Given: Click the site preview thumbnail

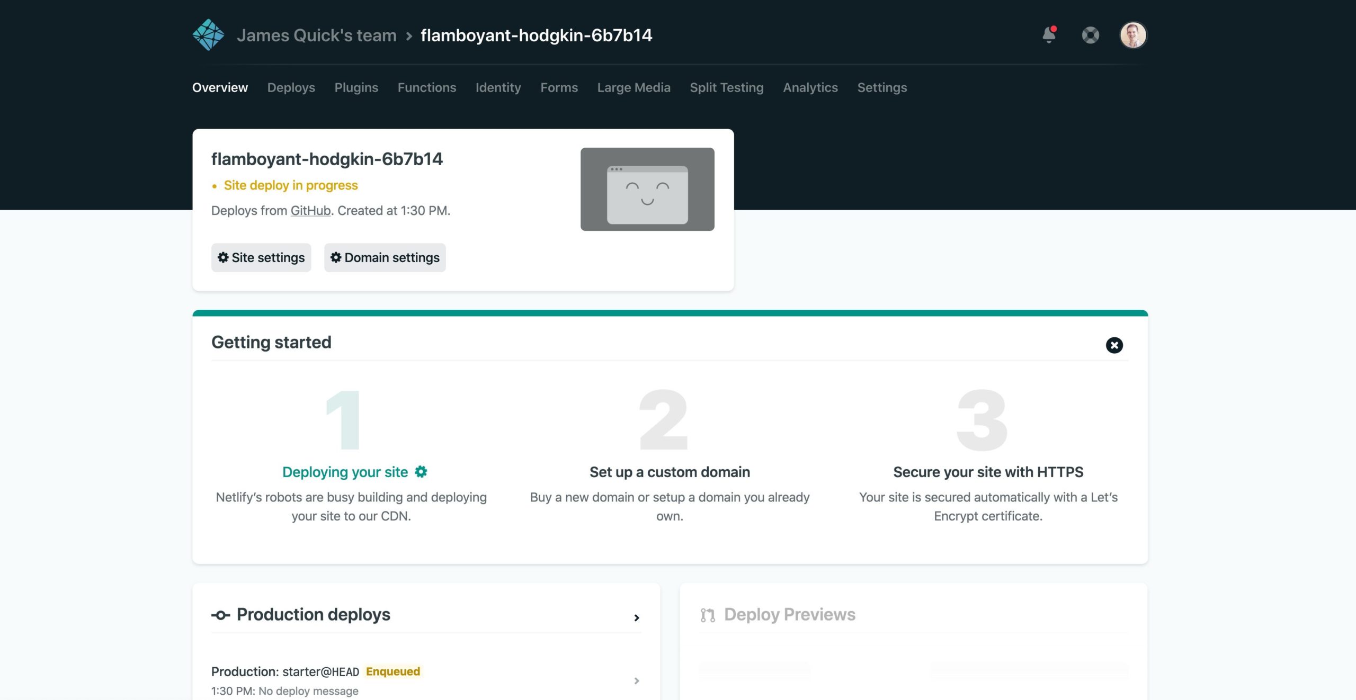Looking at the screenshot, I should (647, 189).
